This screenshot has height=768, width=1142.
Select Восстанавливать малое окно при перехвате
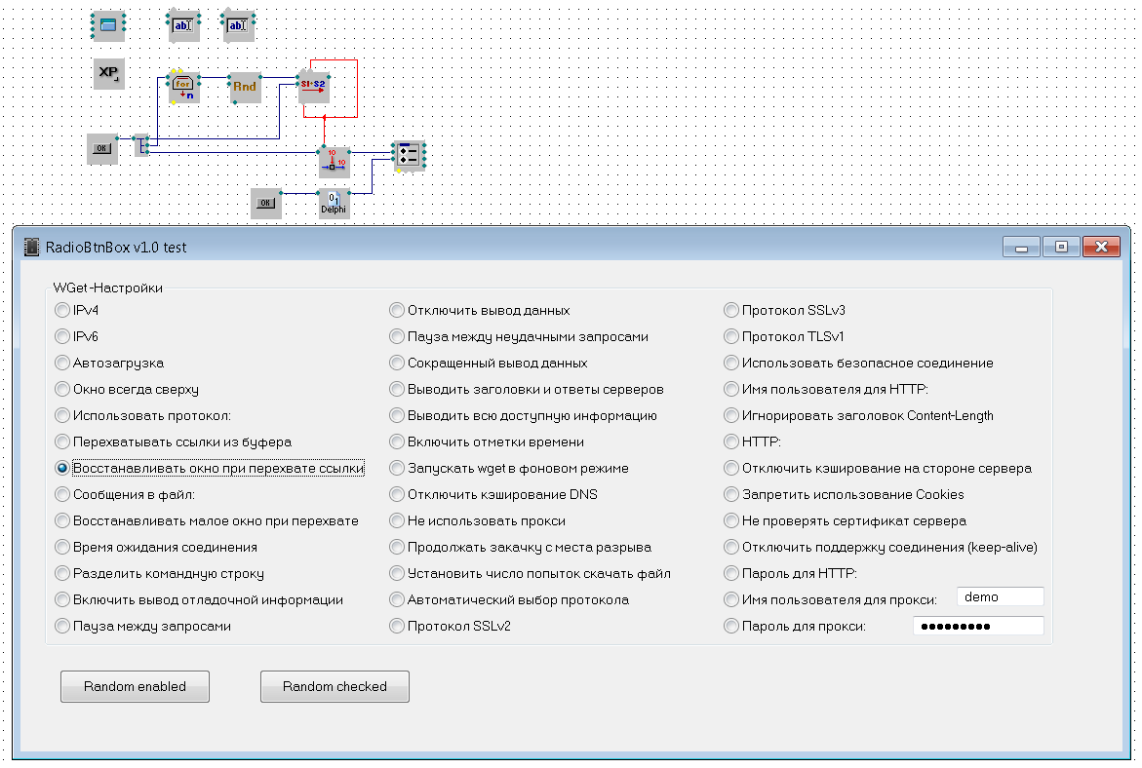click(207, 520)
